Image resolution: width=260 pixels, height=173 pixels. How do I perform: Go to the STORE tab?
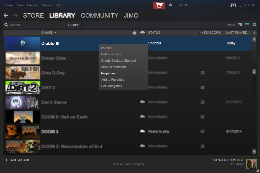33,16
